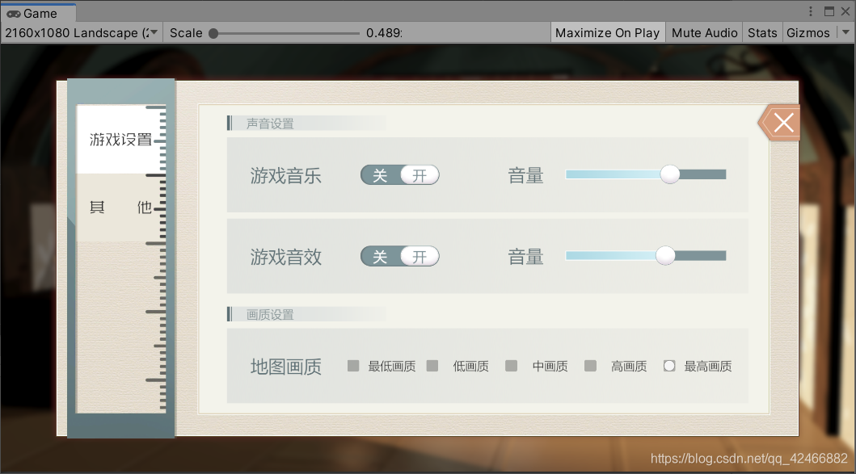Expand the Gizmos dropdown arrow
This screenshot has width=856, height=474.
pos(845,33)
